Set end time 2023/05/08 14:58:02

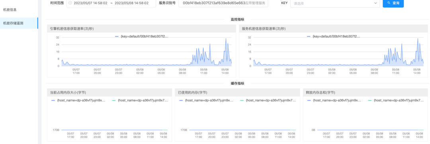(131, 3)
